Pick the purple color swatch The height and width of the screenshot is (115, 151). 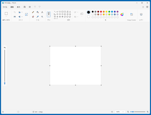(117, 12)
